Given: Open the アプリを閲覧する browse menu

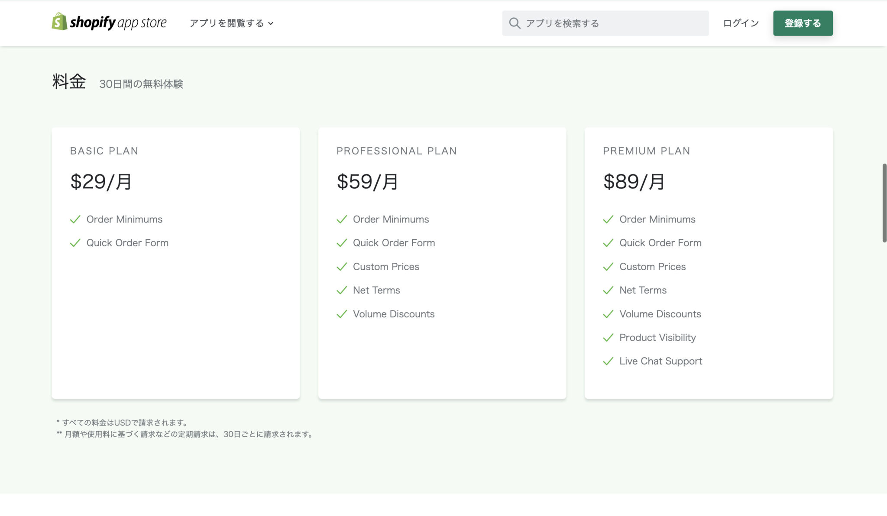Looking at the screenshot, I should 227,23.
